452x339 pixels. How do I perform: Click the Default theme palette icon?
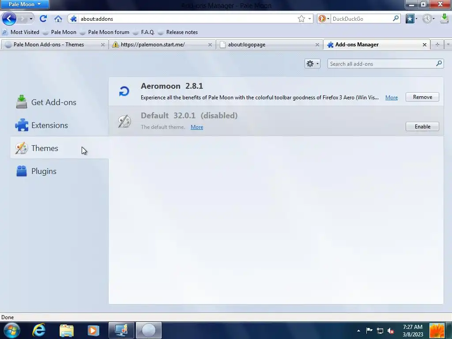(124, 121)
